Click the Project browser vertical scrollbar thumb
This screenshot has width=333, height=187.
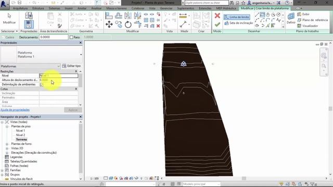click(81, 149)
